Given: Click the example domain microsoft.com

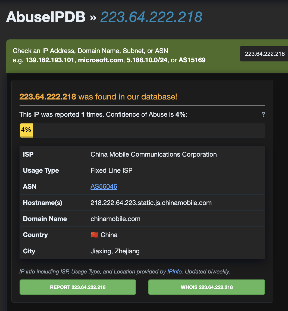Looking at the screenshot, I should pyautogui.click(x=101, y=60).
